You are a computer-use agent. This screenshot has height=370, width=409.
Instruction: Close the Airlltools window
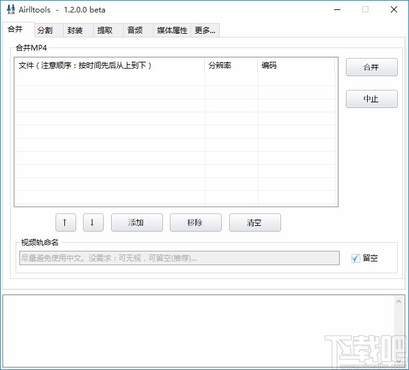coord(394,9)
